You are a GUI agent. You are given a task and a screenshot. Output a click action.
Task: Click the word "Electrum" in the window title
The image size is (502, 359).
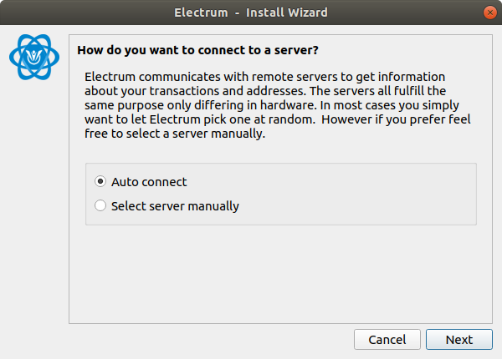(x=201, y=13)
